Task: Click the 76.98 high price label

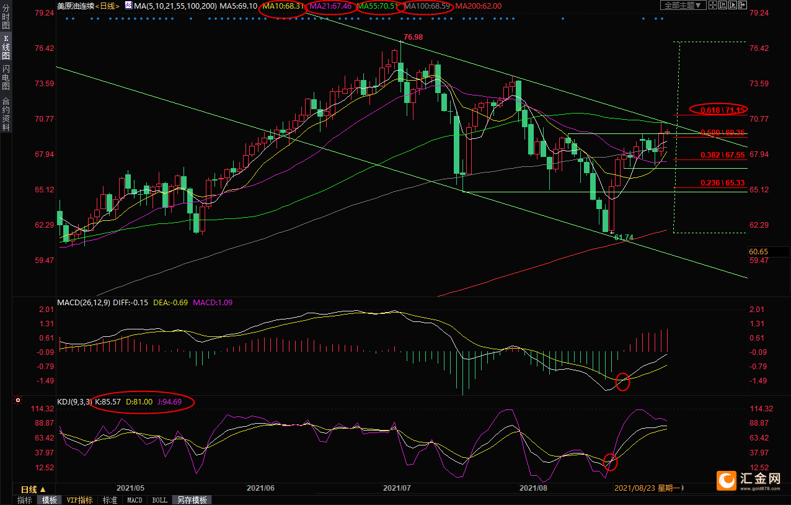Action: click(413, 37)
